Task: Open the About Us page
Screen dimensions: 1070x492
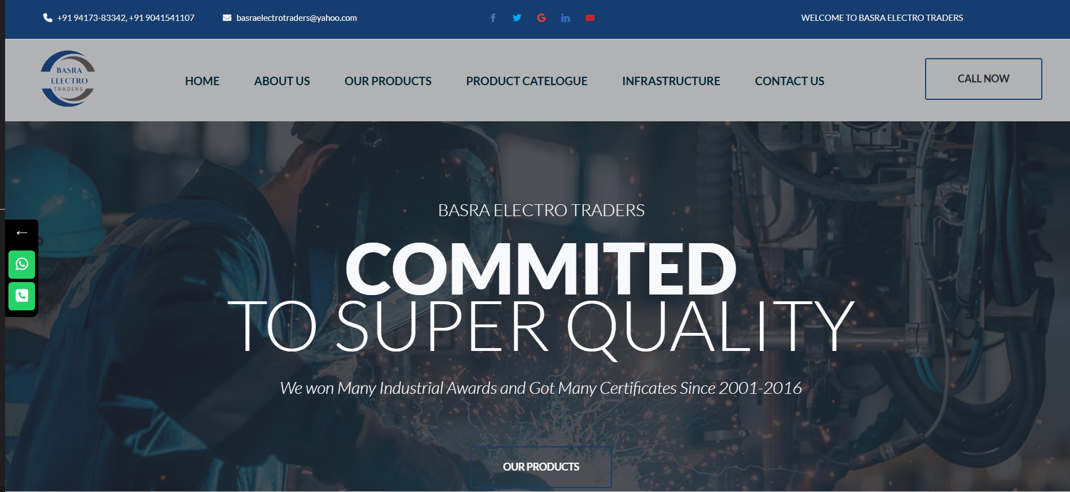Action: 282,81
